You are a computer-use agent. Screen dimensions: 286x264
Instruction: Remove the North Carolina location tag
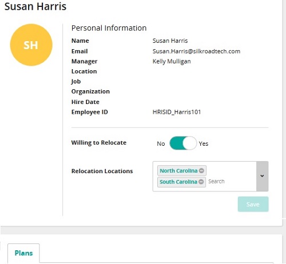(201, 171)
